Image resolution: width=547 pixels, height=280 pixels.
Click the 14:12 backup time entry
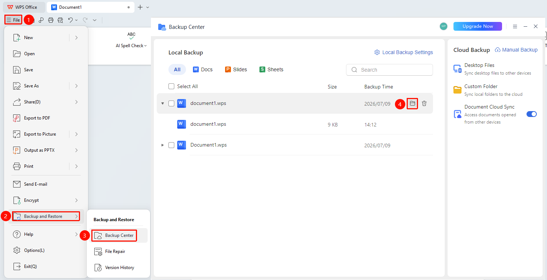tap(371, 125)
